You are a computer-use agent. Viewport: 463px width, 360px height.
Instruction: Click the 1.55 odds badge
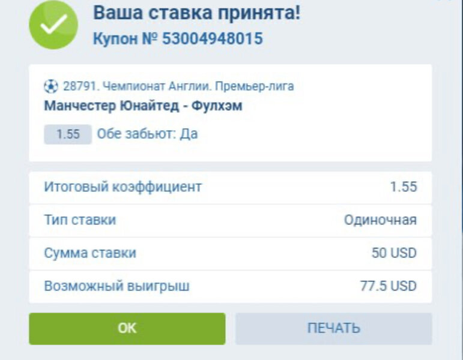point(68,134)
